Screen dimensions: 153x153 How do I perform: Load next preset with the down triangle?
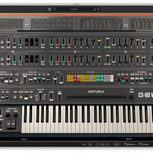(x=98, y=9)
